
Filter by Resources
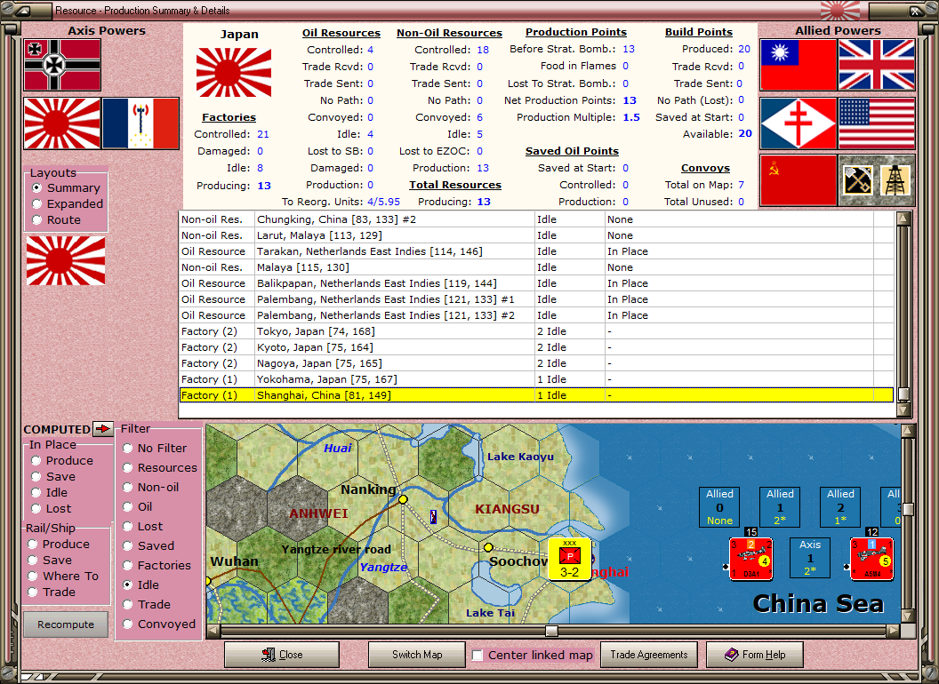[x=127, y=468]
